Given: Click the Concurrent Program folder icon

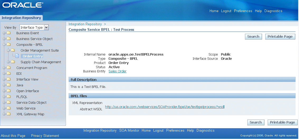Looking at the screenshot, I should [x=9, y=68].
